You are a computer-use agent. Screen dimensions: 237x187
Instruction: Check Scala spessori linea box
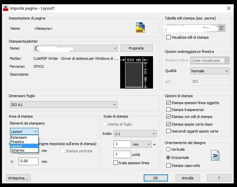116,163
